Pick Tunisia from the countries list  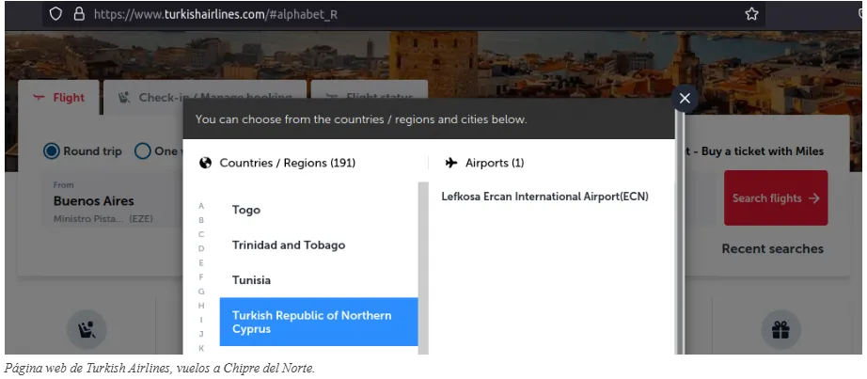pyautogui.click(x=251, y=280)
